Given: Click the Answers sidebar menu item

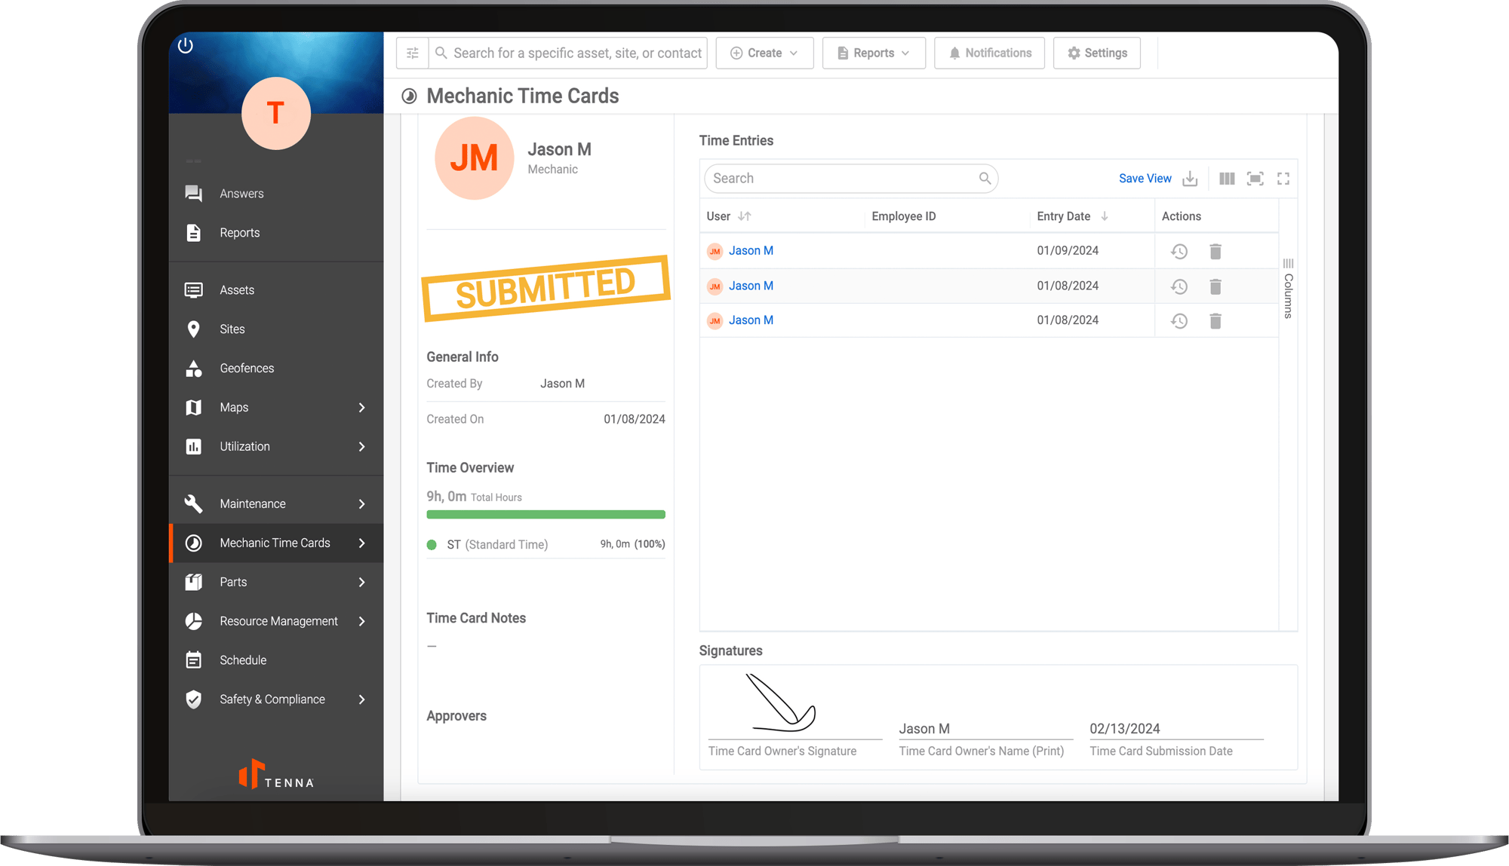Looking at the screenshot, I should point(241,193).
